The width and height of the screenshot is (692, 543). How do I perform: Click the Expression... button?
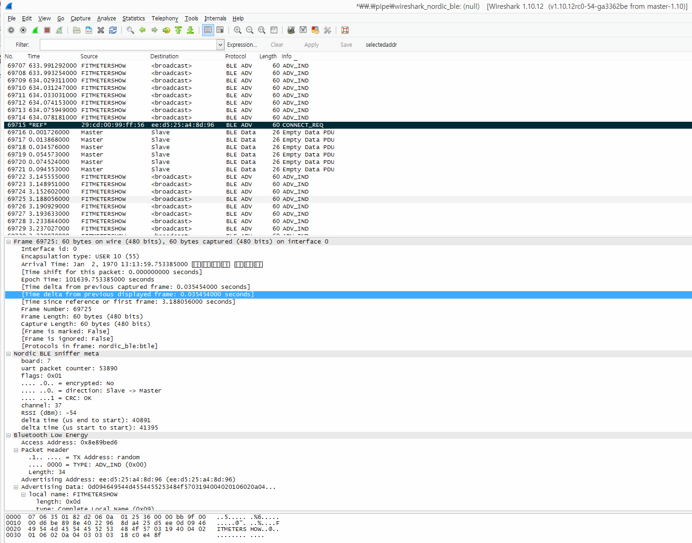coord(242,45)
